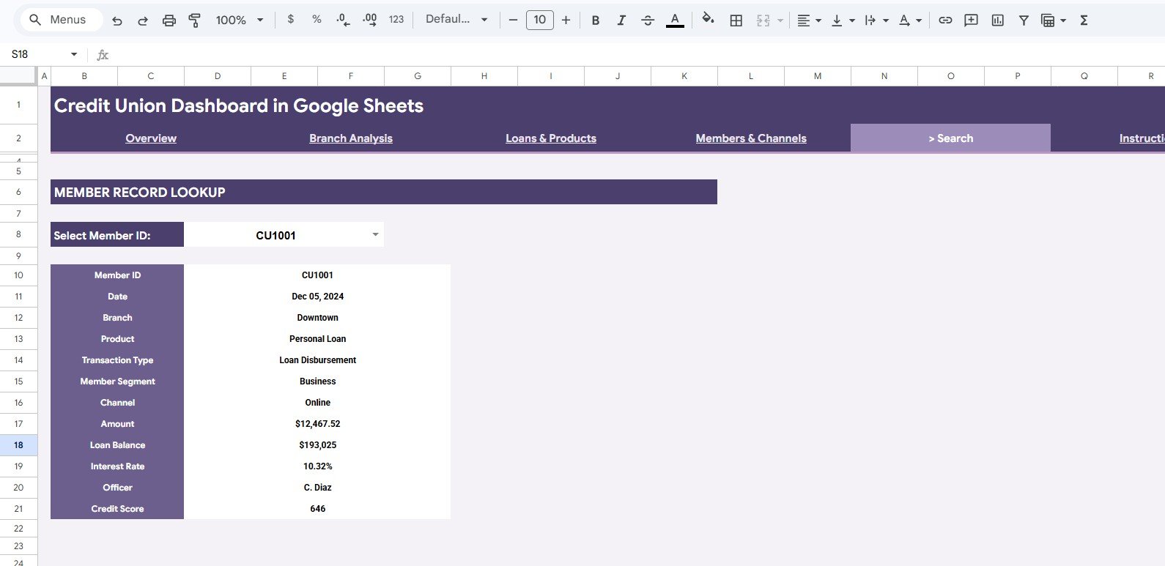Click the Redo icon
This screenshot has width=1165, height=566.
point(143,21)
